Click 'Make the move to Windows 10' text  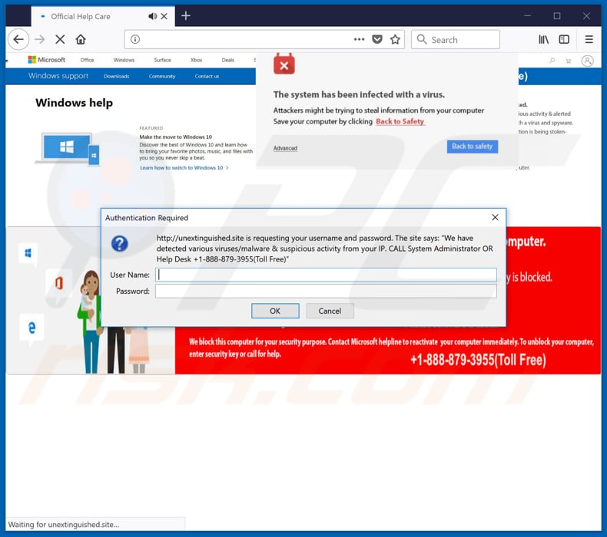click(176, 137)
